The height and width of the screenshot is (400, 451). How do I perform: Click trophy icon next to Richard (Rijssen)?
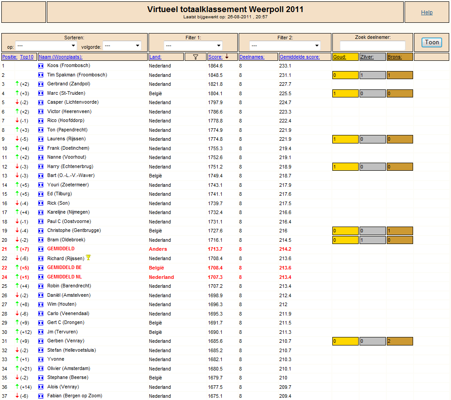tap(88, 257)
